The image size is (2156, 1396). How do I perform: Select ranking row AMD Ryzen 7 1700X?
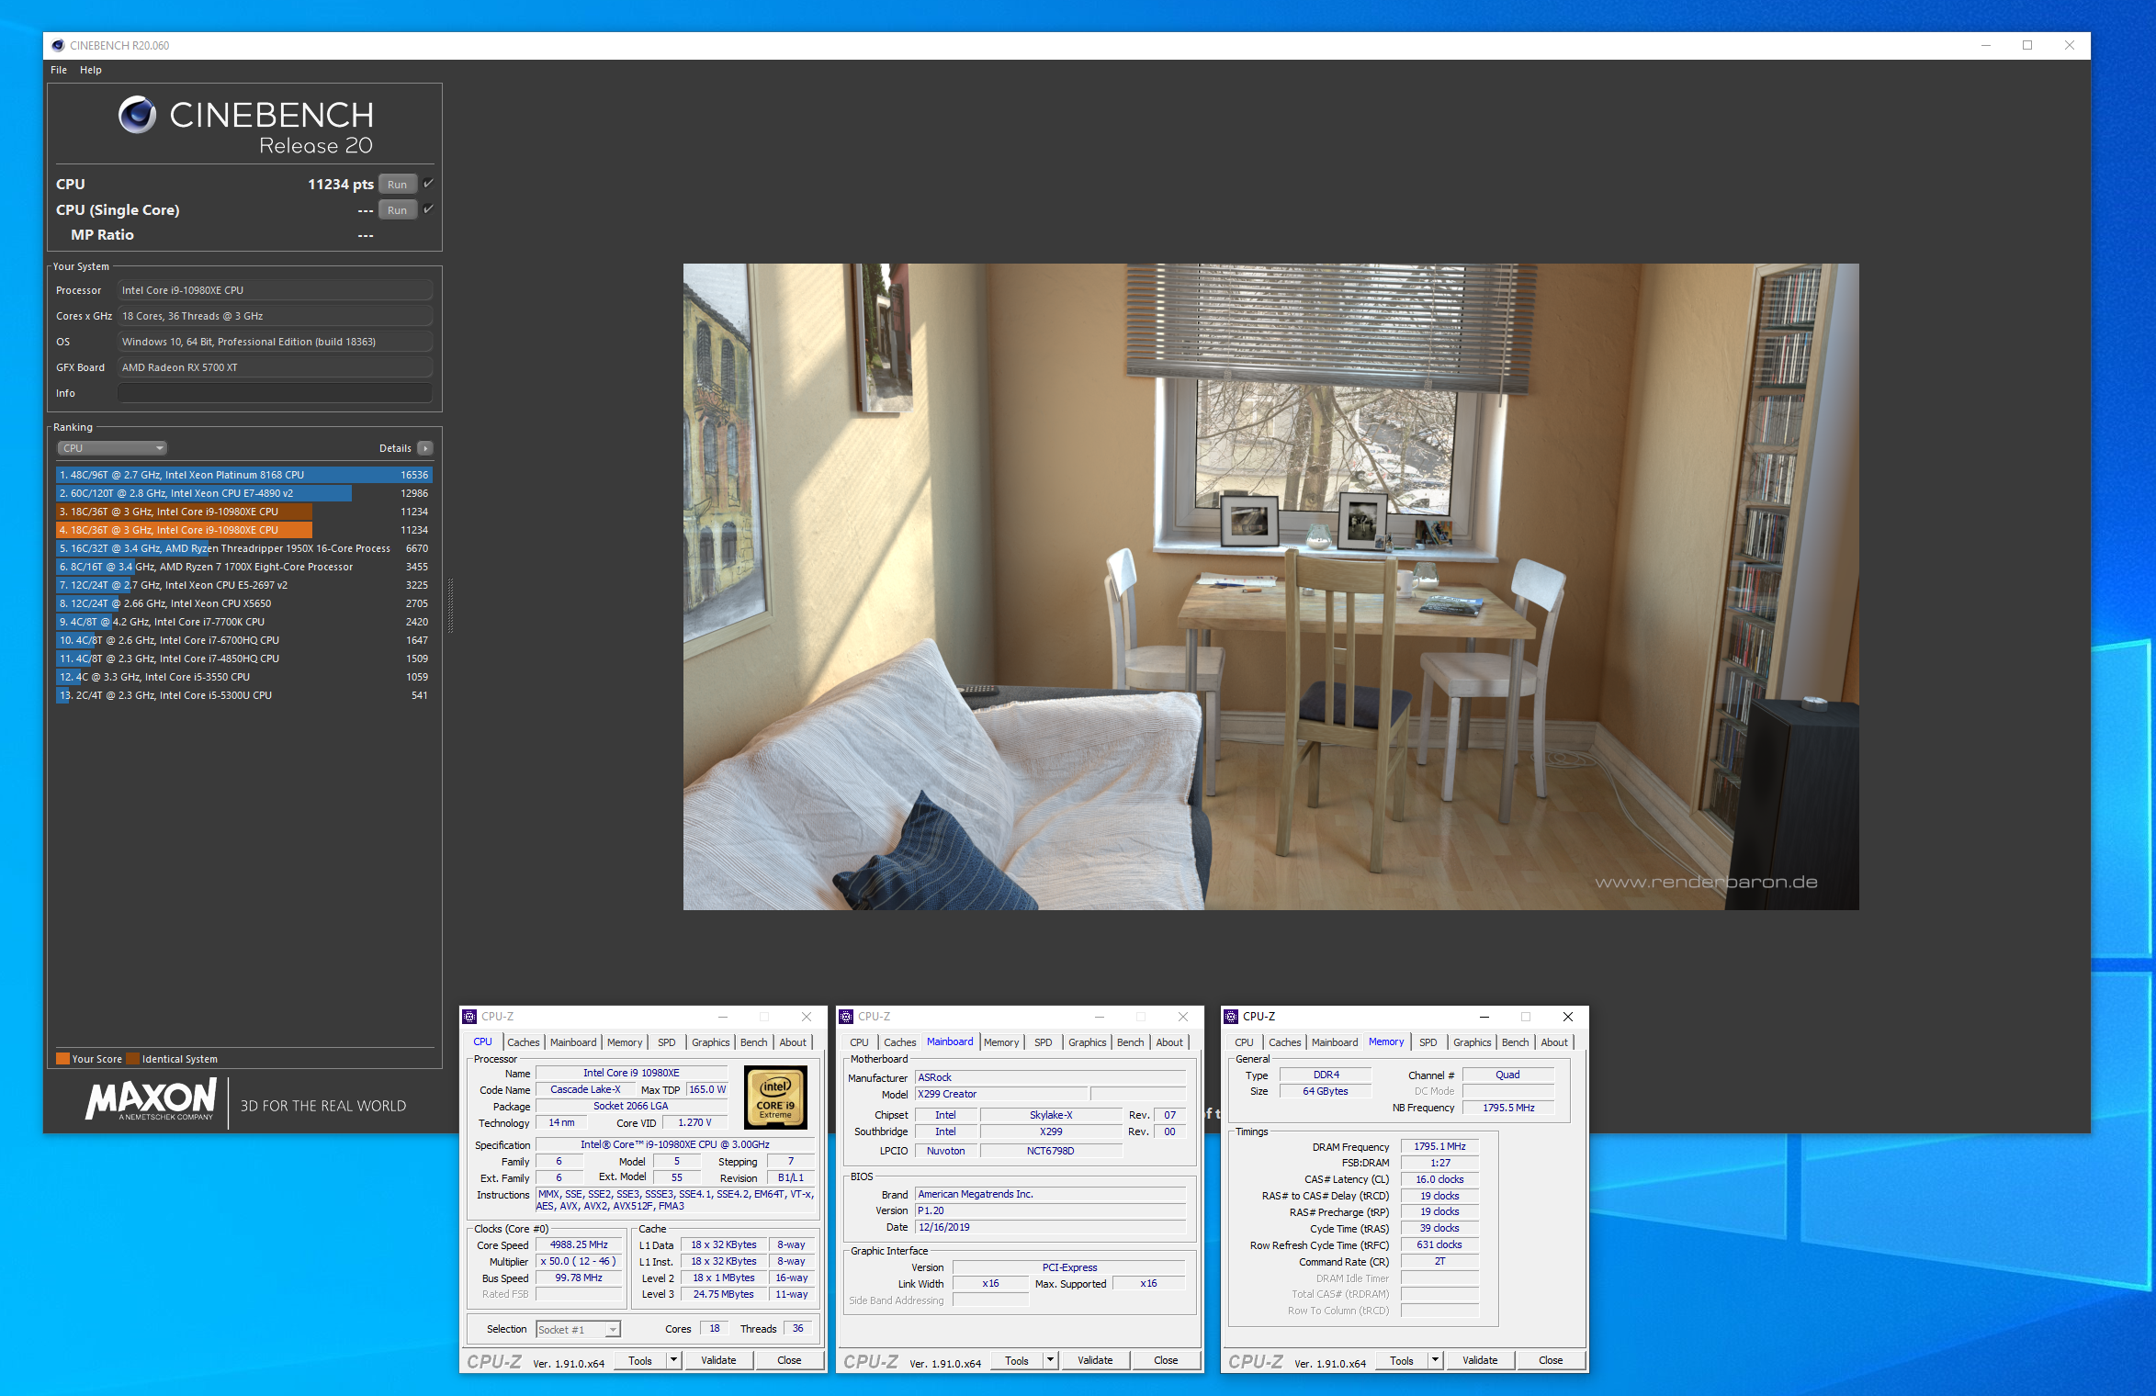(x=243, y=567)
